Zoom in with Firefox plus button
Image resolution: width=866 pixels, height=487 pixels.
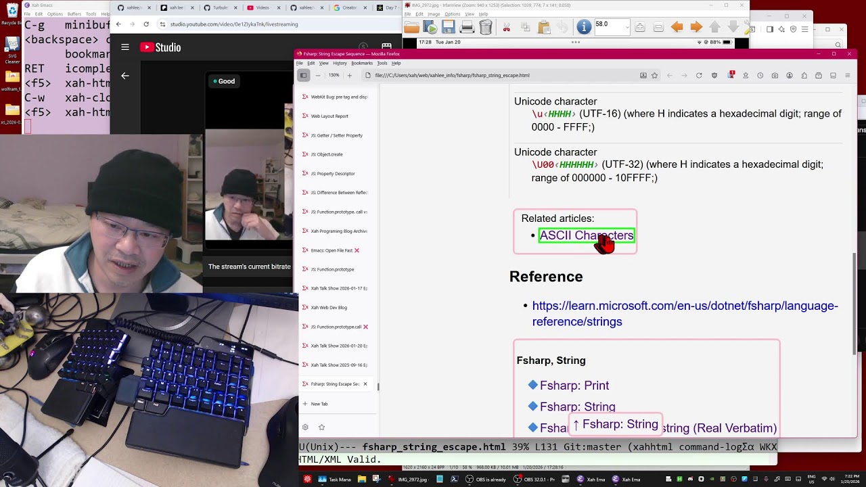349,75
